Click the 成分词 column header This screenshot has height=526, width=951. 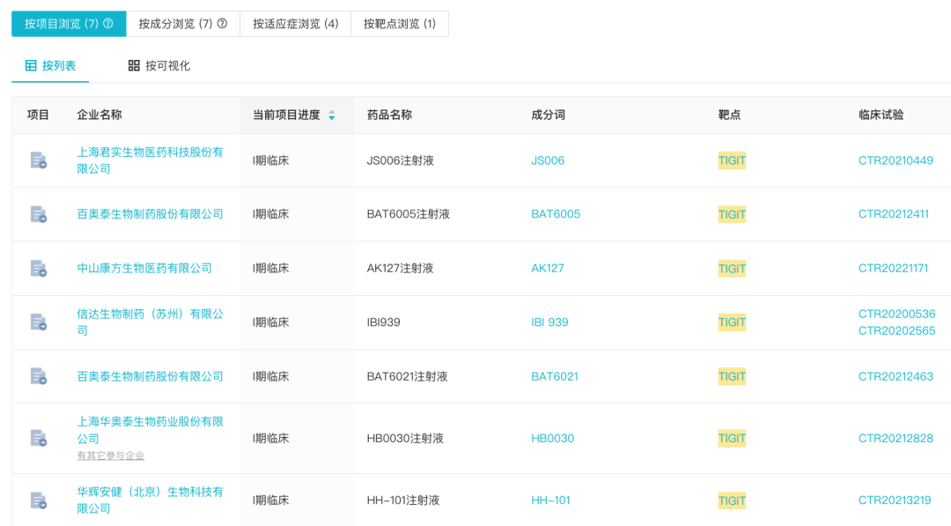coord(548,115)
